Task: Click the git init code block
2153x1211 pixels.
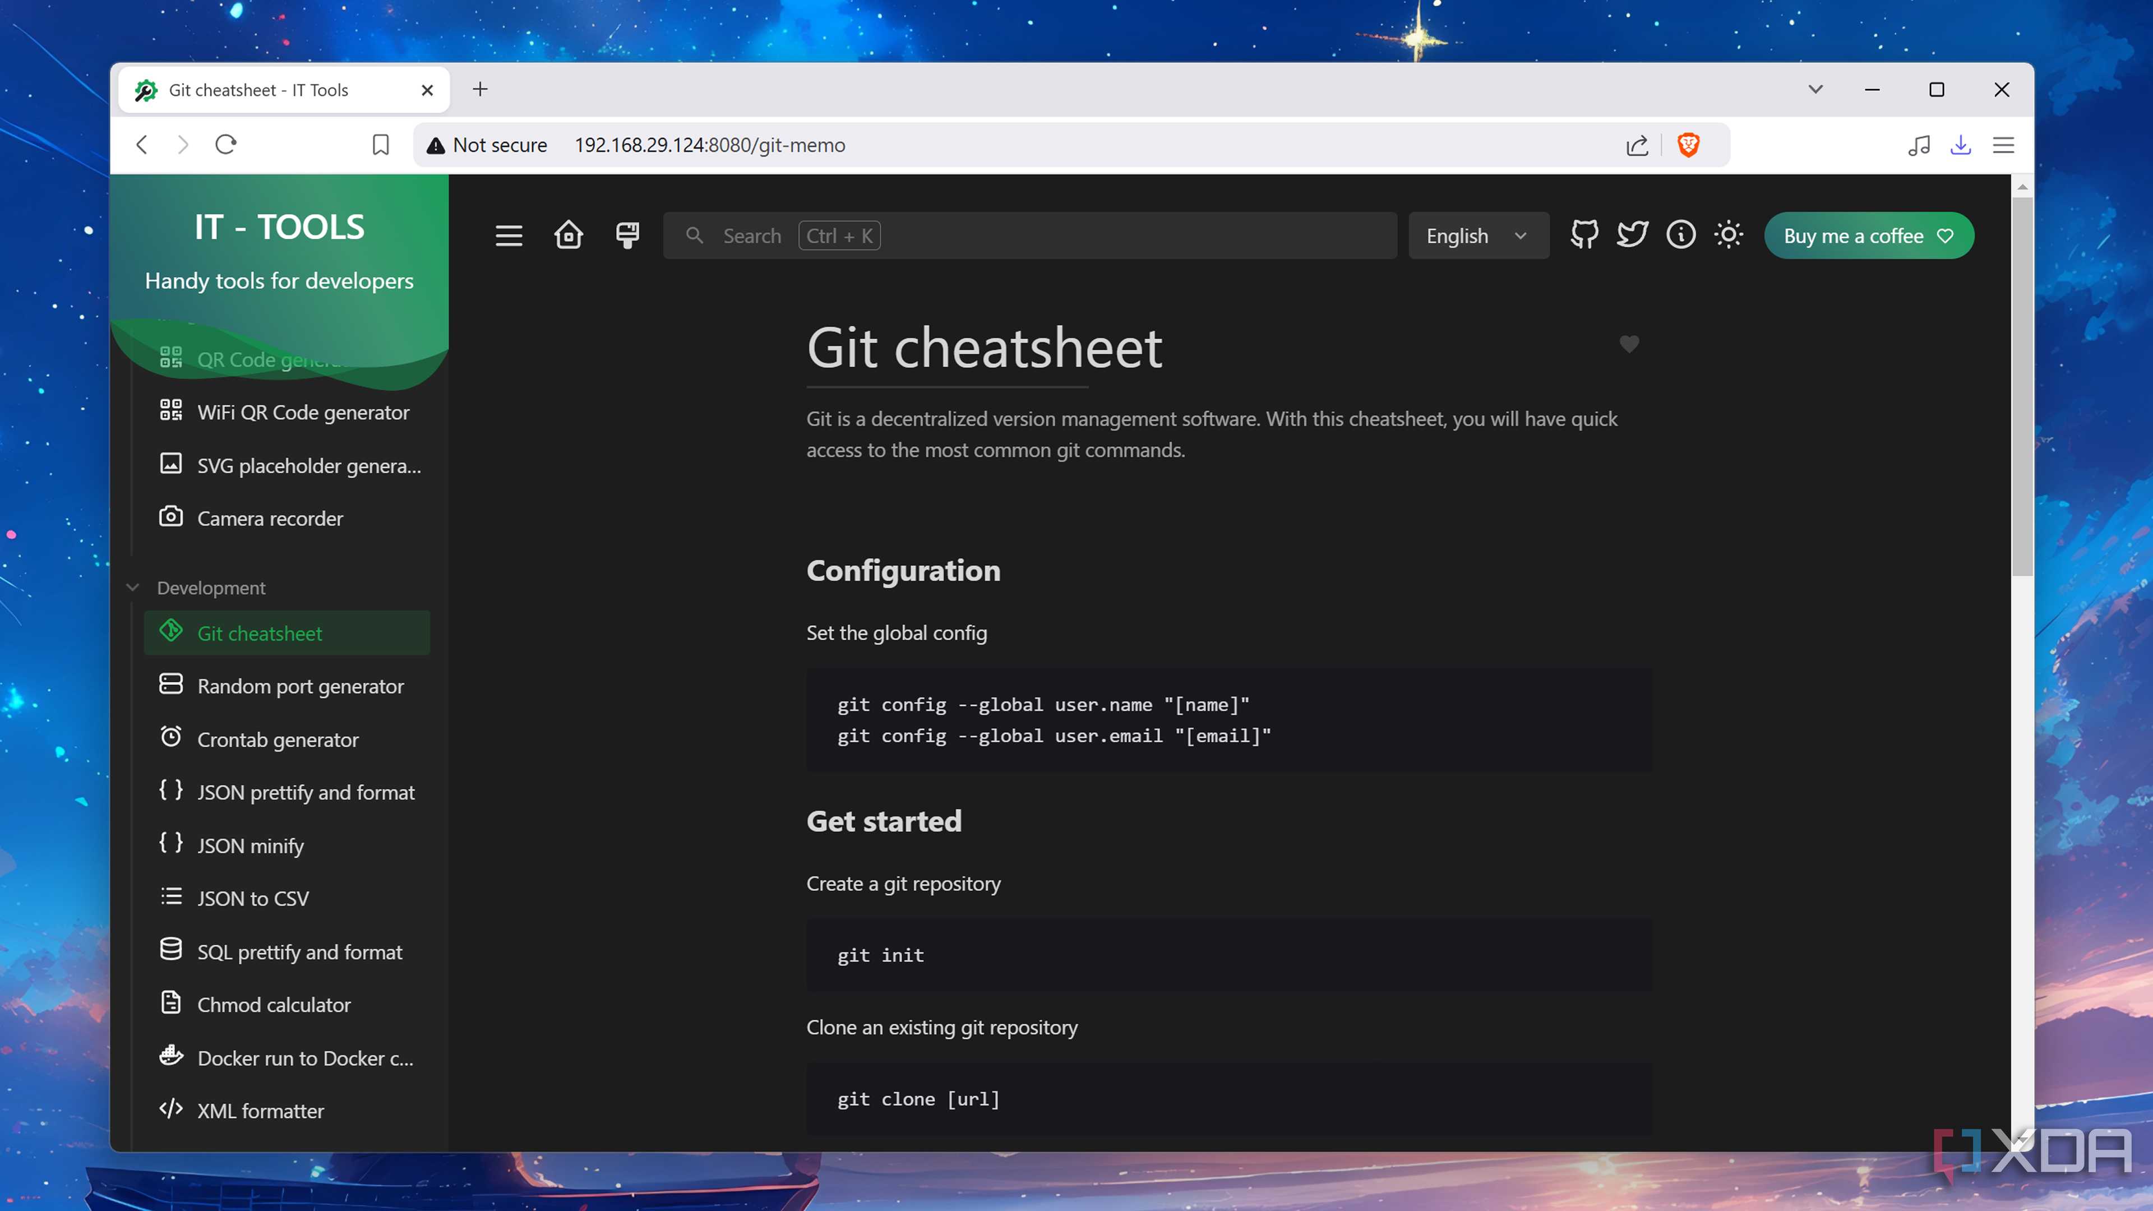Action: 1228,955
